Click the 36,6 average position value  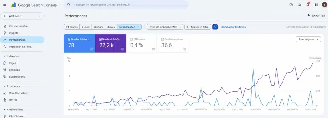point(167,45)
